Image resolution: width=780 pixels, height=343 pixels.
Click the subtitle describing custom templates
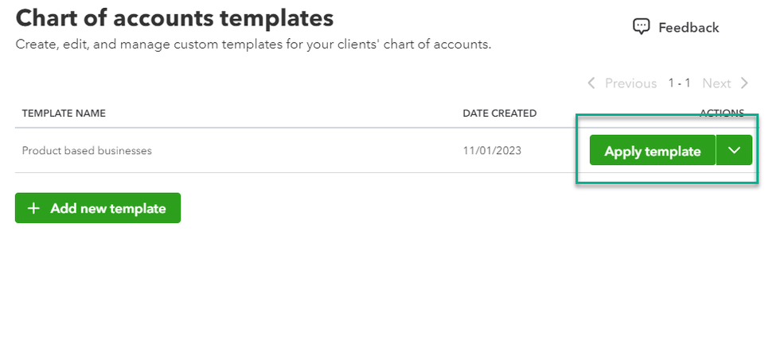(253, 44)
